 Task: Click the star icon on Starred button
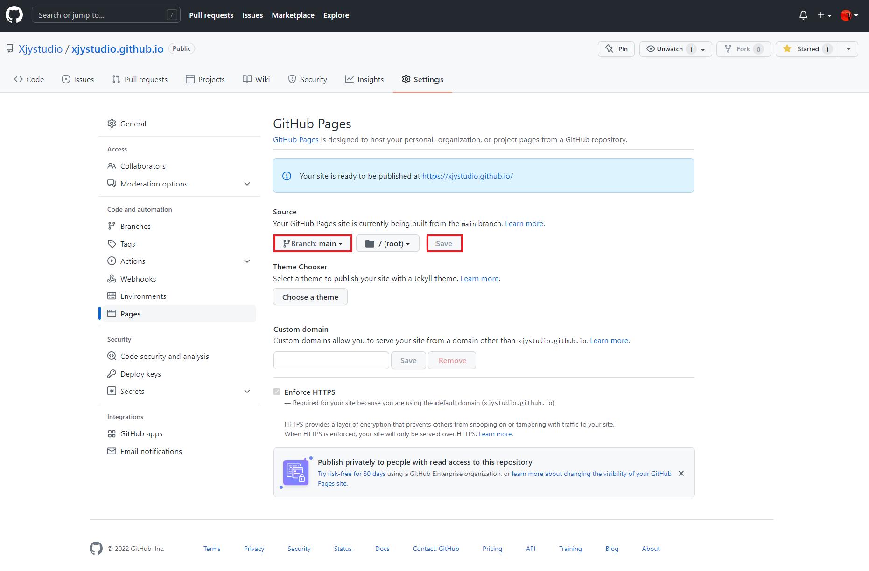coord(787,49)
